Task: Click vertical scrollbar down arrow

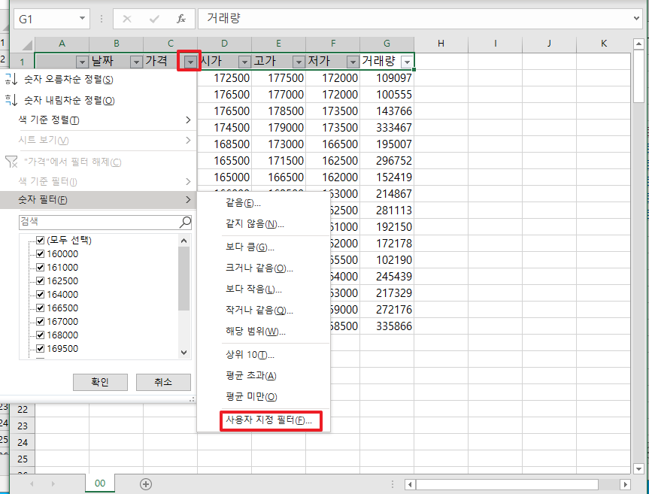Action: tap(638, 468)
